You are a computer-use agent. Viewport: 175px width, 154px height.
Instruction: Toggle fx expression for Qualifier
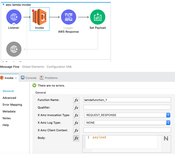(76, 108)
